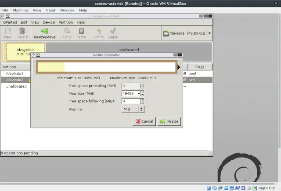The image size is (281, 191).
Task: Click the Resize dialog titlebar window icon
Action: pos(38,55)
